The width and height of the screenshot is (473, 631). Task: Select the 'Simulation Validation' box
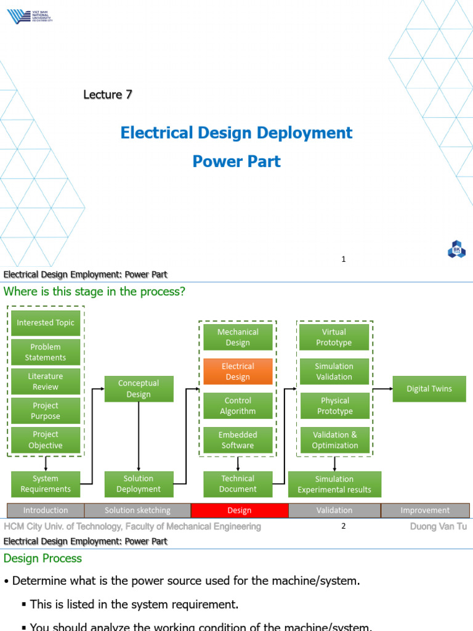coord(334,372)
